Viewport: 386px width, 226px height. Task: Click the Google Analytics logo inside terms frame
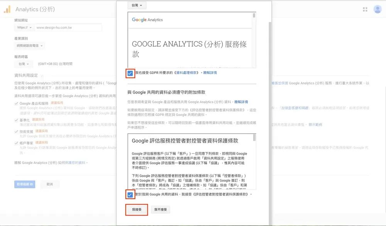(147, 20)
